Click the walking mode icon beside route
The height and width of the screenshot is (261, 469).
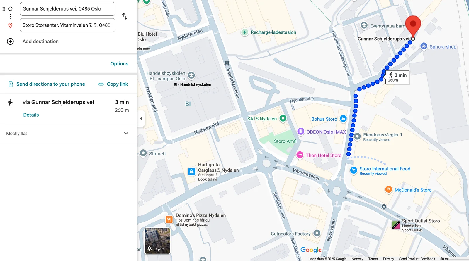click(10, 103)
